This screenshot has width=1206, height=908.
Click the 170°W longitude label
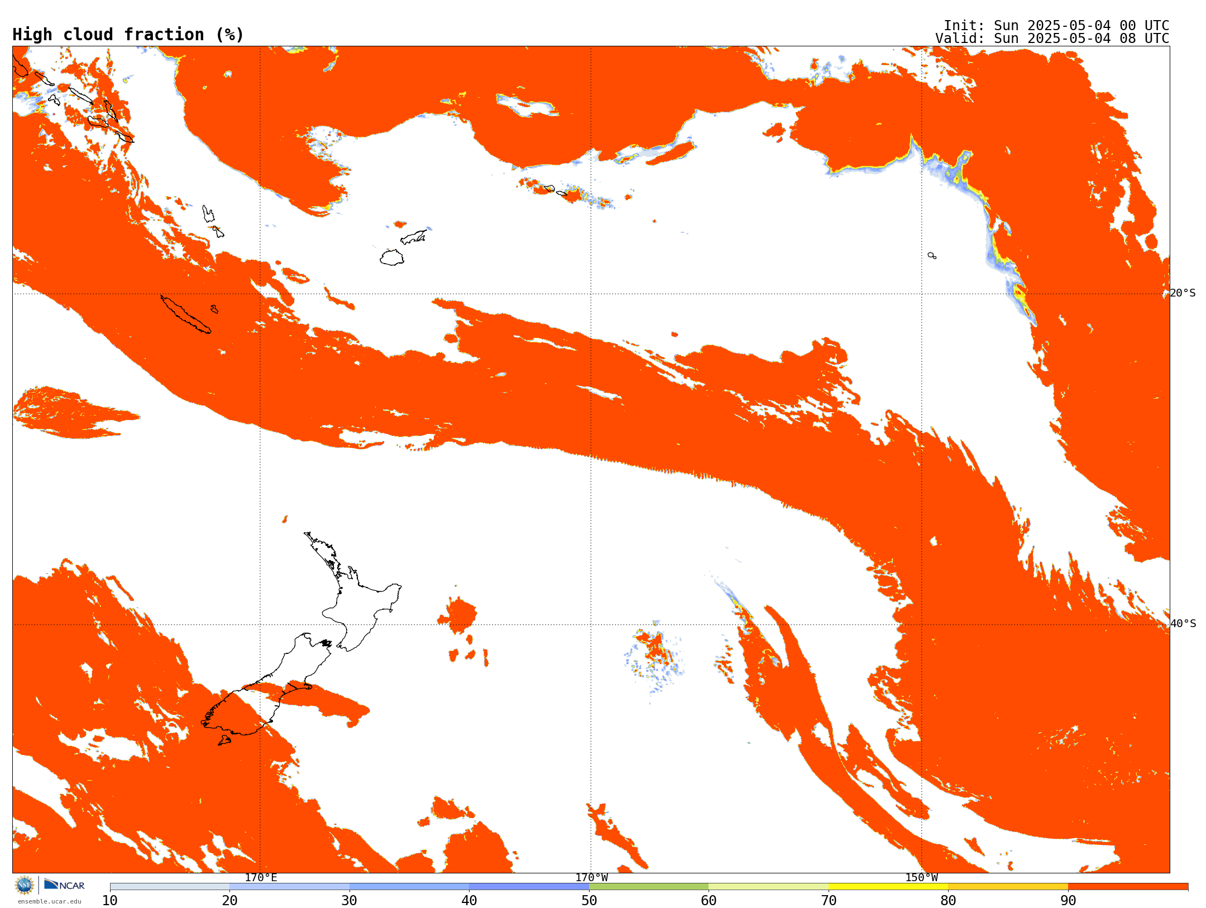coord(592,878)
